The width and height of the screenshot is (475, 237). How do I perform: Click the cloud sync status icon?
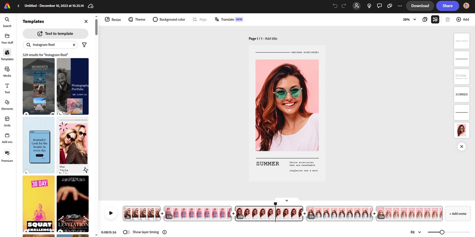click(91, 6)
